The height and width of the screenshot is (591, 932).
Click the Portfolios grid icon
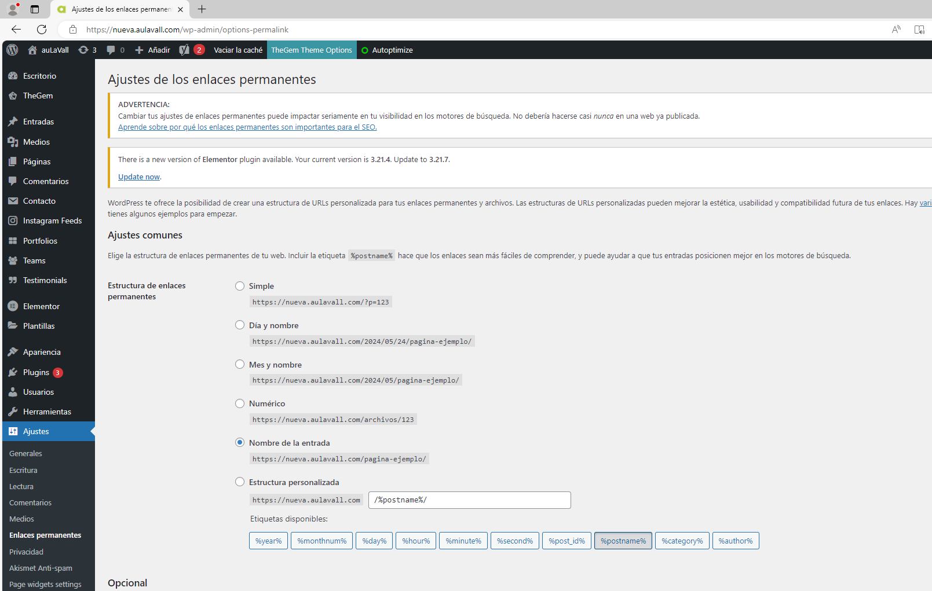pyautogui.click(x=13, y=241)
